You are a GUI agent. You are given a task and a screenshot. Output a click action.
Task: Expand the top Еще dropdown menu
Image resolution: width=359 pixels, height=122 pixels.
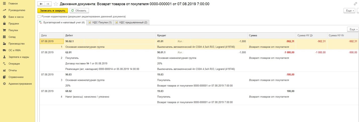[350, 11]
